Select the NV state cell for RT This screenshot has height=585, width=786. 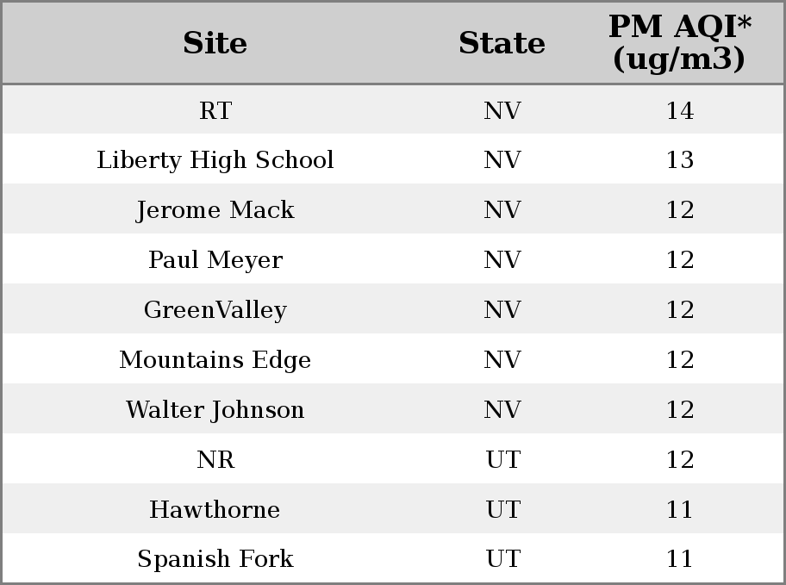(x=502, y=110)
